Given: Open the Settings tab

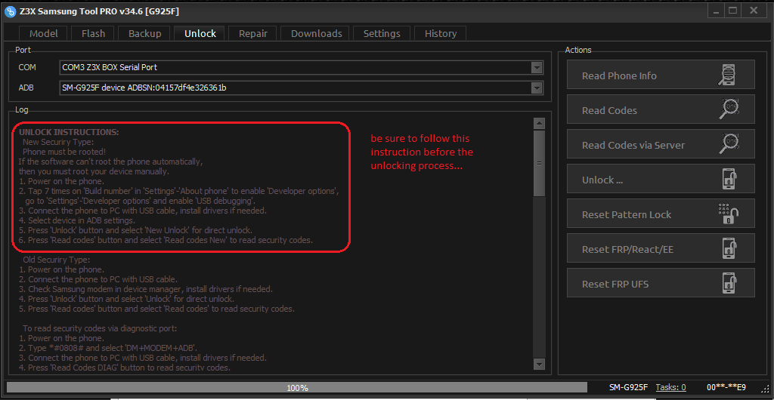Looking at the screenshot, I should pyautogui.click(x=382, y=33).
